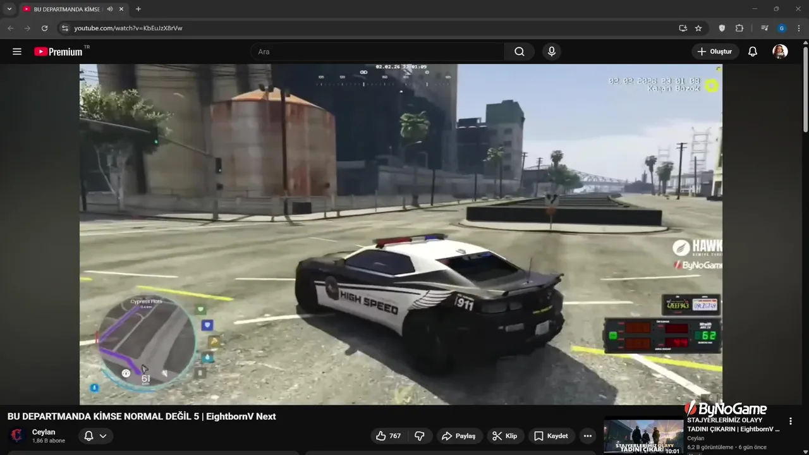Open more actions three-dot menu
The width and height of the screenshot is (809, 455).
coord(588,436)
